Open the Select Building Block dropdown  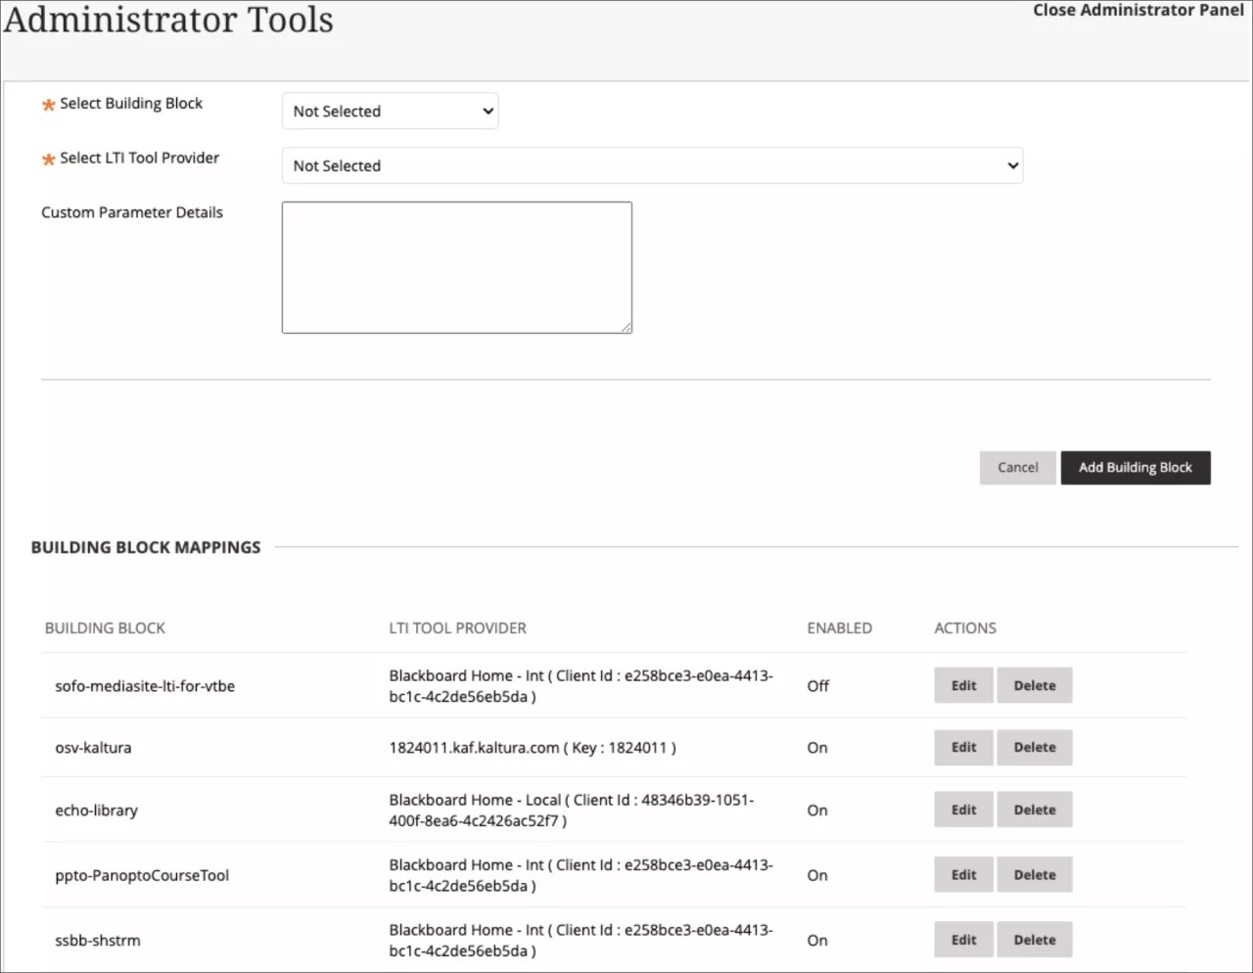pyautogui.click(x=389, y=111)
